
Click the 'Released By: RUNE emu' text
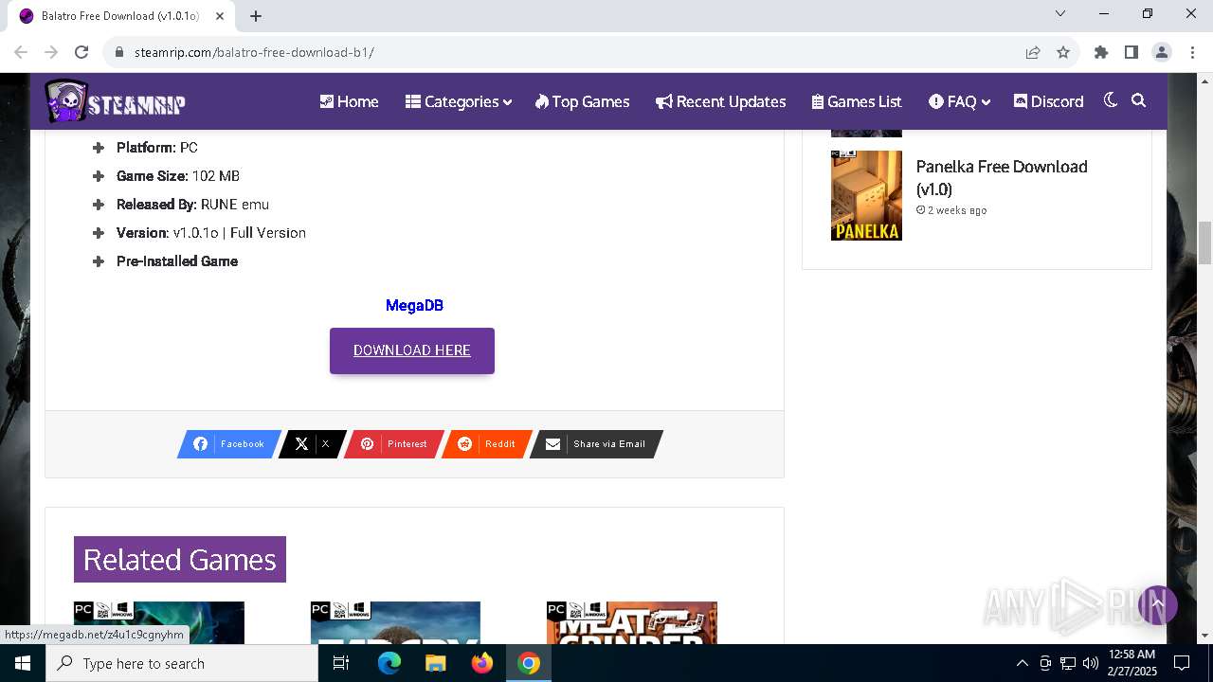point(192,205)
